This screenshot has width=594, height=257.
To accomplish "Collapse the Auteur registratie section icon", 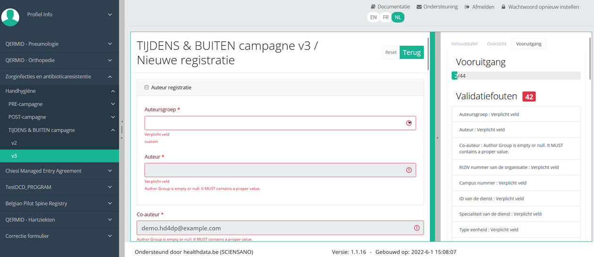I will [146, 88].
